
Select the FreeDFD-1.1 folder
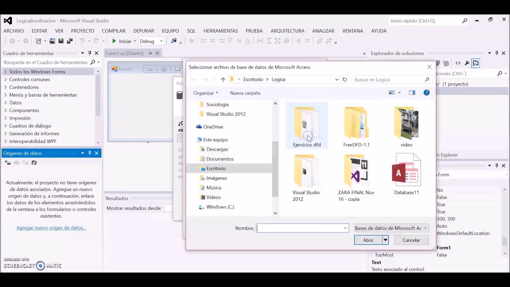357,127
